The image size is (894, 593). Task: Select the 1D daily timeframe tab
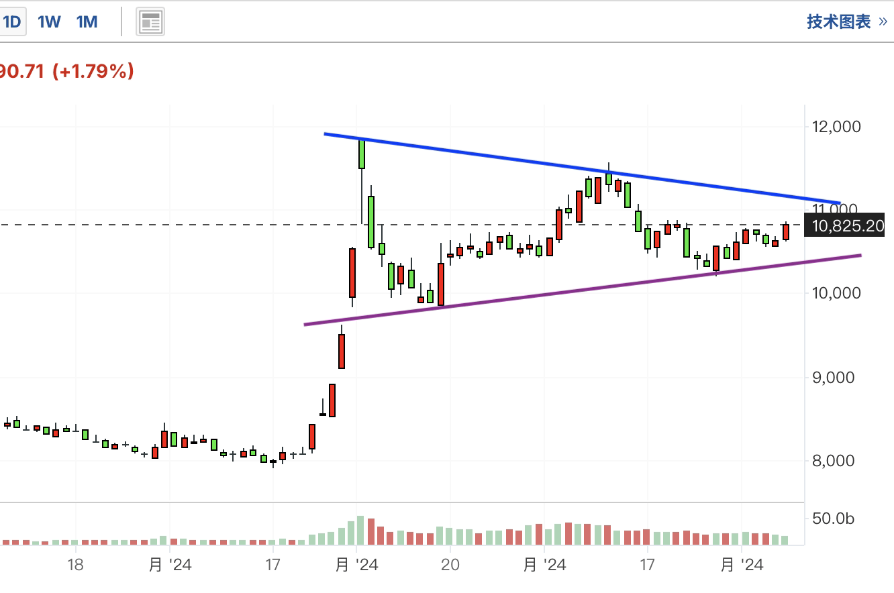[x=12, y=22]
